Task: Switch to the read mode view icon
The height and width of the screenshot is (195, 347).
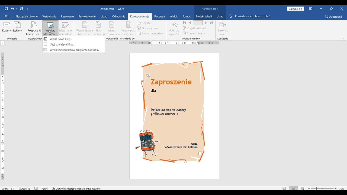Action: 284,188
